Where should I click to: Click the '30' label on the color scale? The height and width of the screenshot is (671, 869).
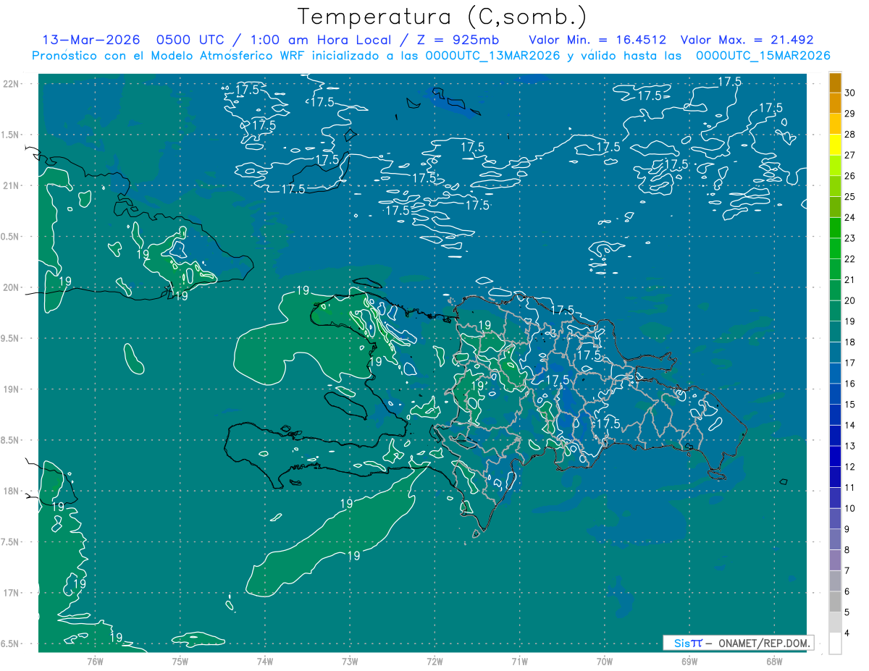(851, 93)
